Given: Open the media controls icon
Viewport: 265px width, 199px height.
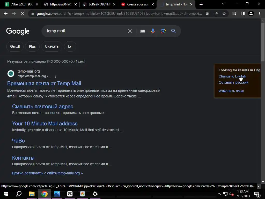Looking at the screenshot, I should pyautogui.click(x=234, y=13).
